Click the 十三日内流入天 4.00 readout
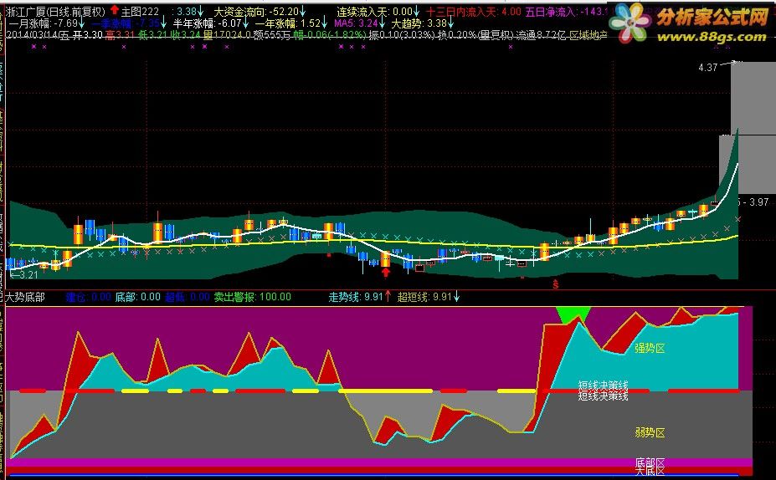776x480 pixels. pos(474,12)
